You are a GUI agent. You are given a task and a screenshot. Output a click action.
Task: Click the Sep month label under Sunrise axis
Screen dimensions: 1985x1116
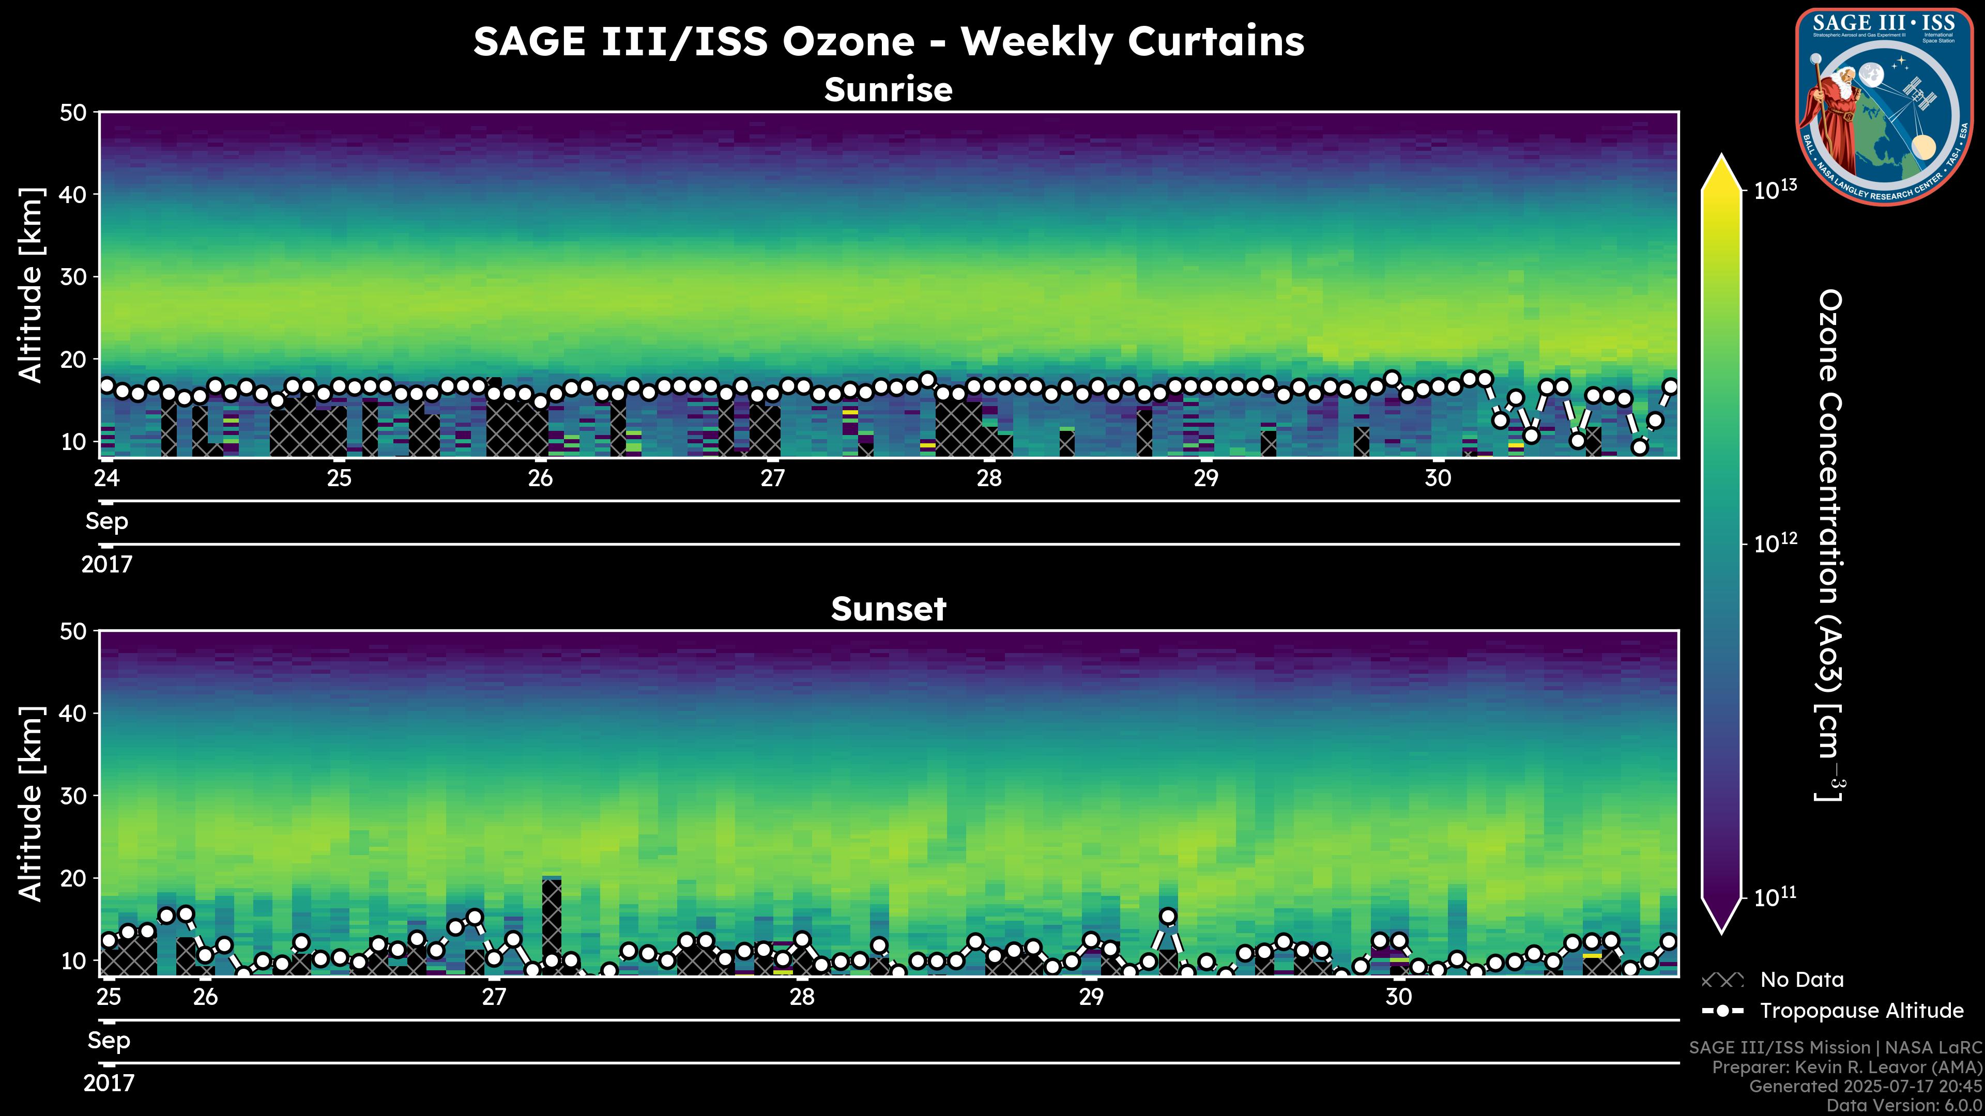(106, 521)
